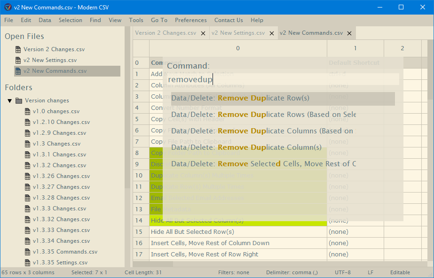The image size is (434, 278).
Task: Click Delimiter: comma status bar entry
Action: click(292, 272)
